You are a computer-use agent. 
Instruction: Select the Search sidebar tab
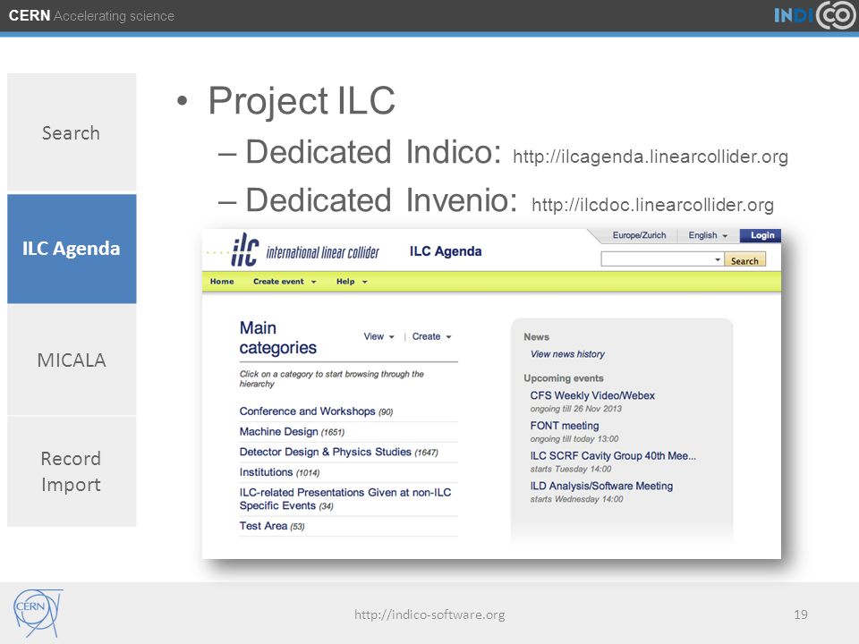(x=72, y=132)
